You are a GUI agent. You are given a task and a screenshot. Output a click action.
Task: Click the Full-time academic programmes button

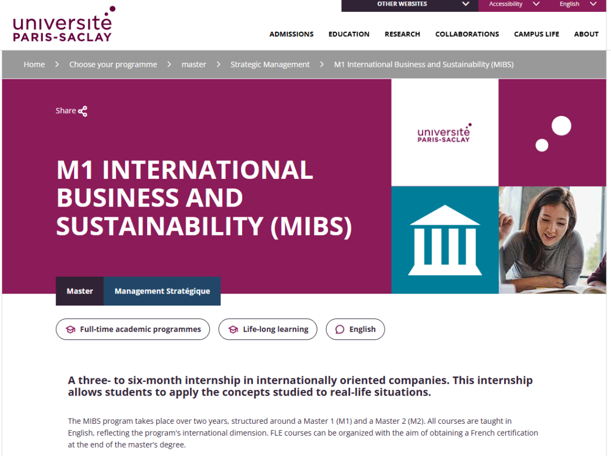[x=132, y=329]
